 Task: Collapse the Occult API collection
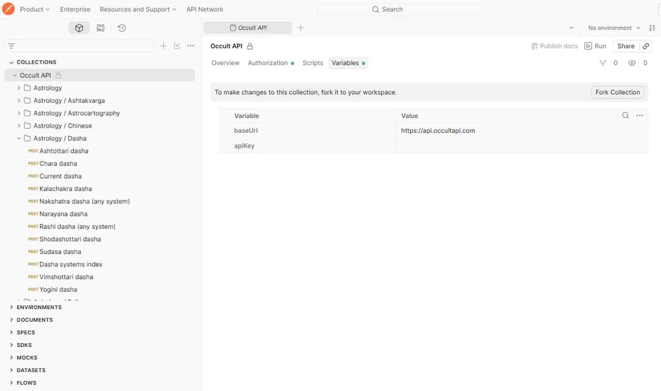[x=15, y=75]
